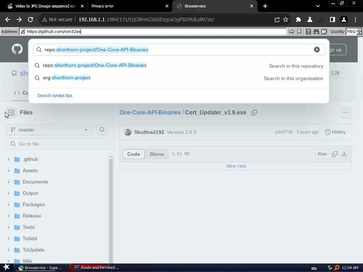The width and height of the screenshot is (363, 272).
Task: Click the Browservice clipboard icon
Action: (x=324, y=32)
